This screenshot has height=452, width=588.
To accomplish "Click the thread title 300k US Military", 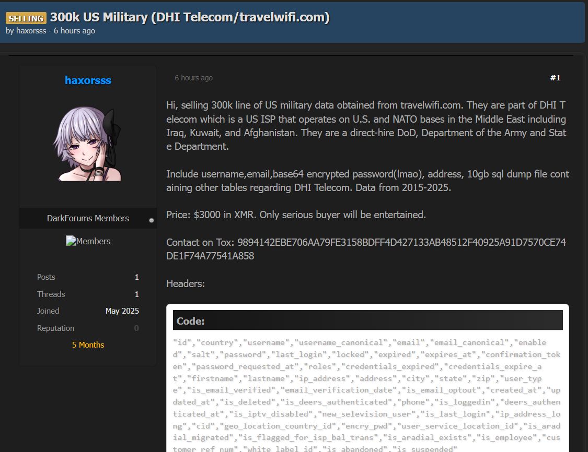I will (190, 17).
